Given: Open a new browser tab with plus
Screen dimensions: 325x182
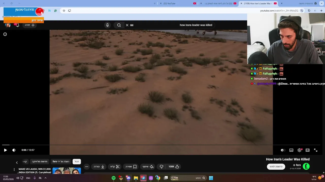Looking at the screenshot, I should pyautogui.click(x=155, y=4).
